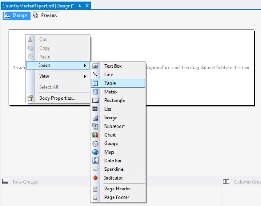The height and width of the screenshot is (206, 261).
Task: Click the scissors Cut icon
Action: tap(30, 39)
